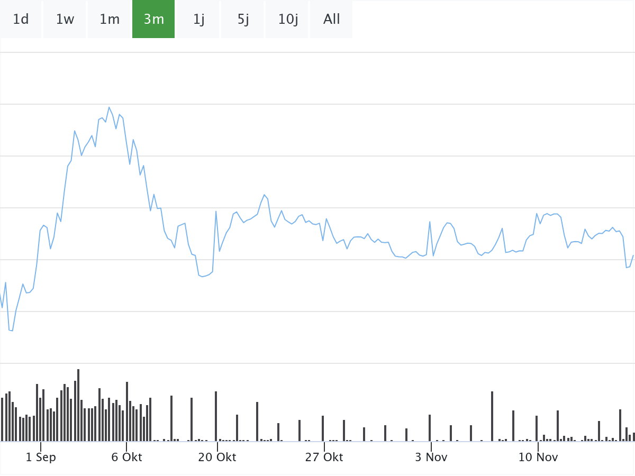This screenshot has width=635, height=476.
Task: Open the 10j range view
Action: [x=288, y=20]
